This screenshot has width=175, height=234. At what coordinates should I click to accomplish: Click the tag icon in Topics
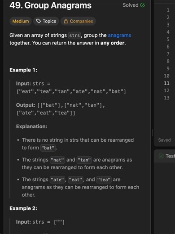point(39,21)
